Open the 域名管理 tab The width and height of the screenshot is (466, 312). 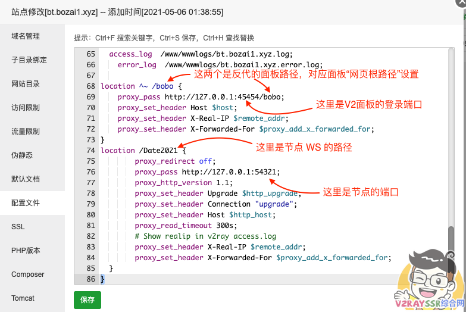click(26, 36)
